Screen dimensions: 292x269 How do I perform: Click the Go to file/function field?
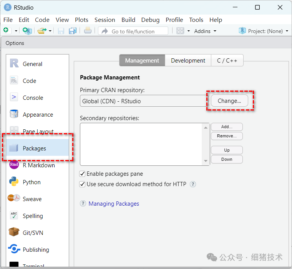click(133, 31)
